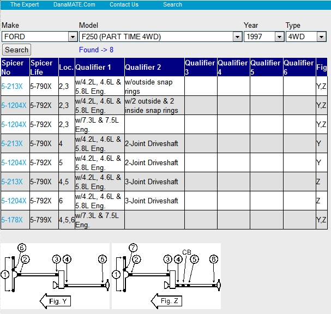Click the Fig. Z driveshaft diagram
Screen dimensions: 331x314
[166, 276]
